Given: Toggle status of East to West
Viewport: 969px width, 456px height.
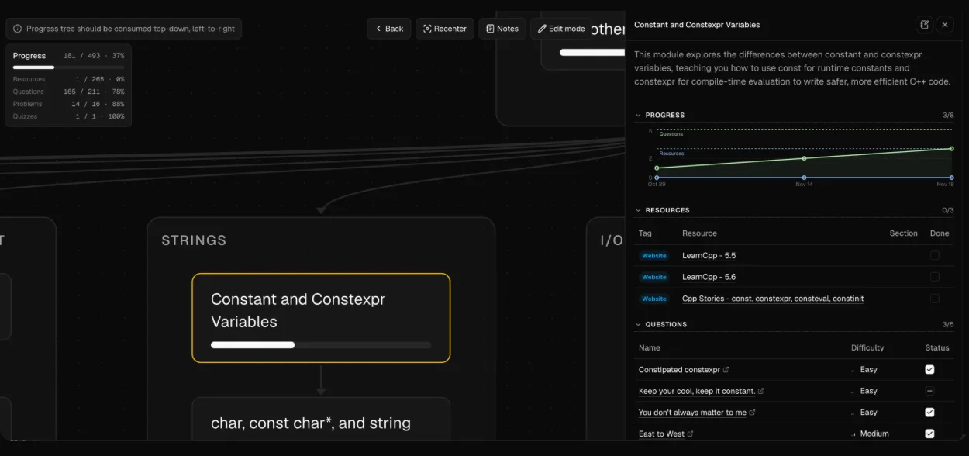Looking at the screenshot, I should pos(929,434).
